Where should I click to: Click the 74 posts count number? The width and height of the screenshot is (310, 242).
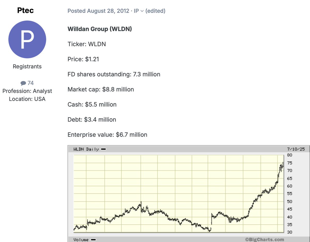pyautogui.click(x=30, y=83)
